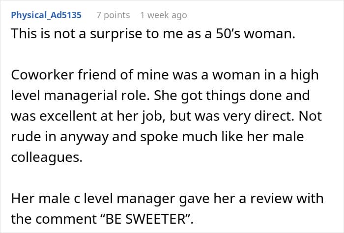Open the 1 week ago timestamp permalink
The height and width of the screenshot is (233, 344).
pyautogui.click(x=164, y=15)
